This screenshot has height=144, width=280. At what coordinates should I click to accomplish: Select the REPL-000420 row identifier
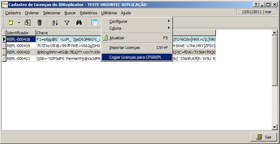(21, 52)
